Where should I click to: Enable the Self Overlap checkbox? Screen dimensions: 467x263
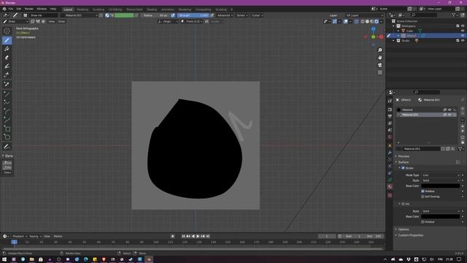tap(423, 197)
